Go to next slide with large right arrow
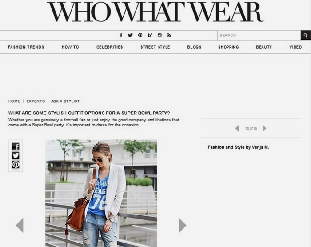Viewport: 311px width, 247px height. (x=183, y=225)
